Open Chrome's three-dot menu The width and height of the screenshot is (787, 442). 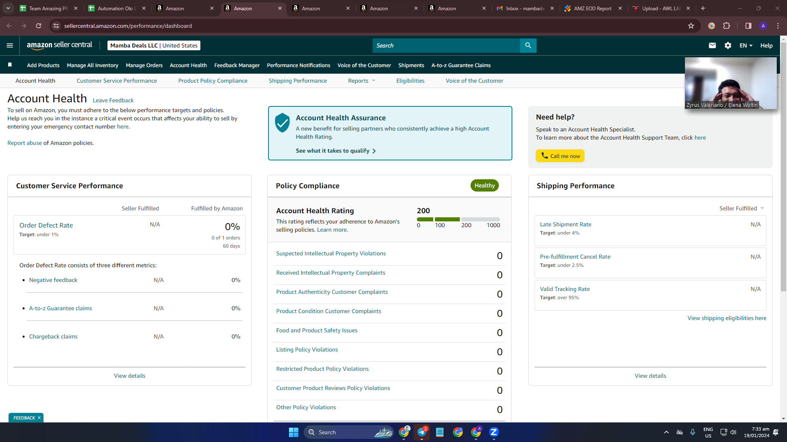tap(778, 26)
